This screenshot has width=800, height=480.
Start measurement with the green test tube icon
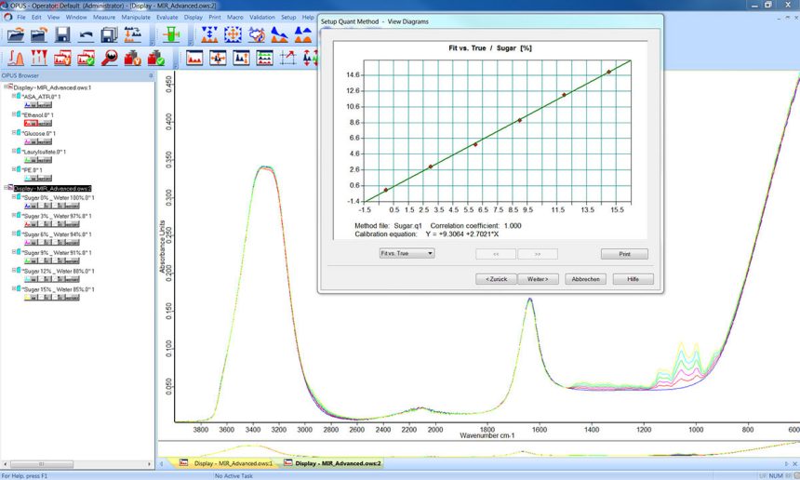point(170,34)
